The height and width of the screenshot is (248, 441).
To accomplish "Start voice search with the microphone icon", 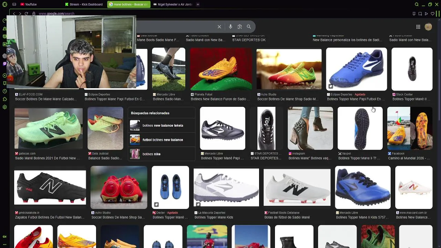I will (230, 27).
